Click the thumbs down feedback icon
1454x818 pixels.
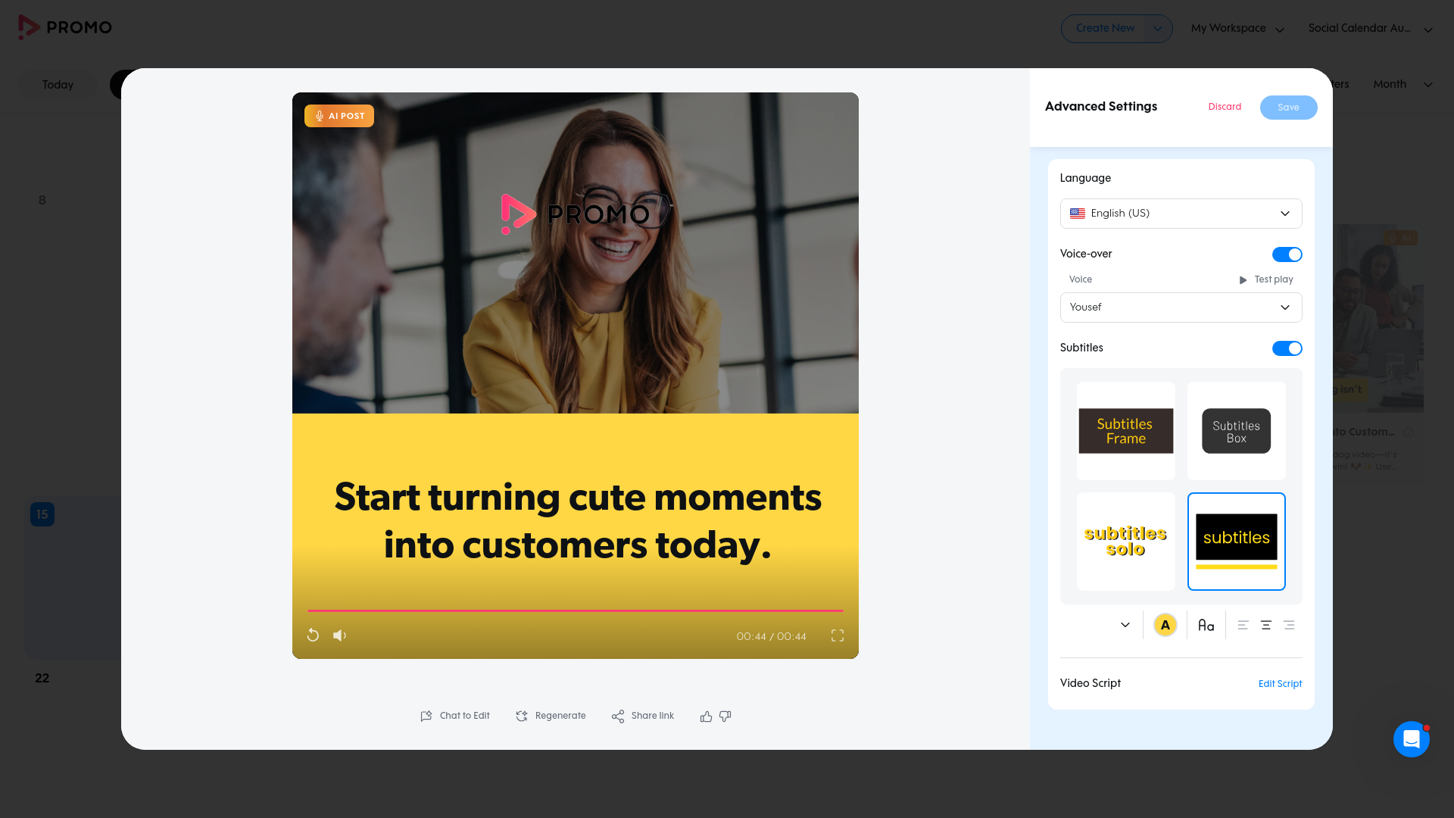click(725, 716)
